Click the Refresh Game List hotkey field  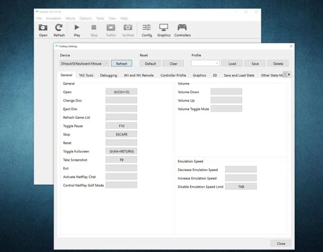[x=121, y=117]
